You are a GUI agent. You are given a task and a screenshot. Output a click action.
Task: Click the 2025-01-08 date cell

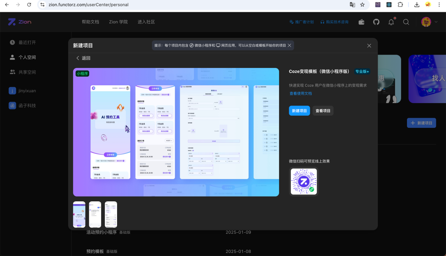238,251
